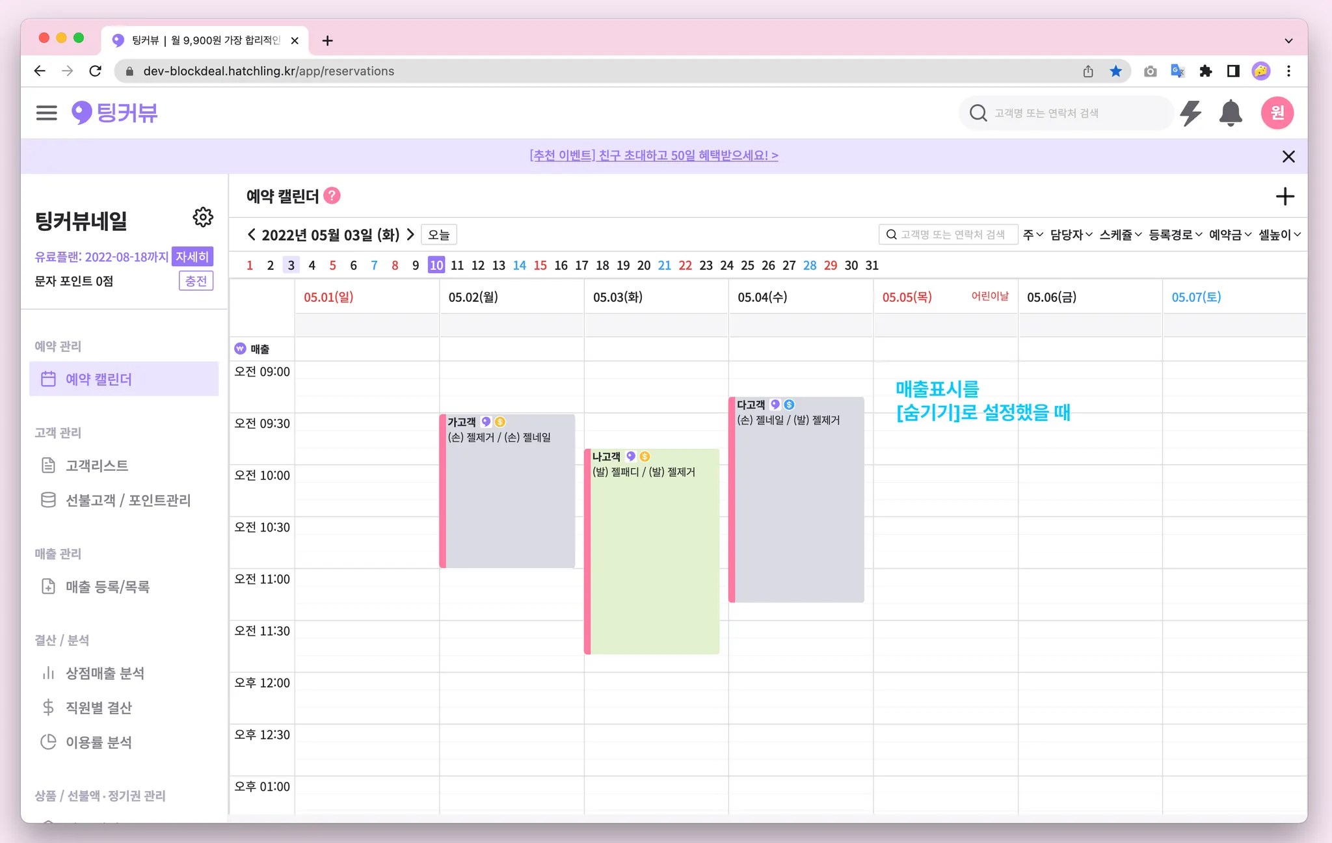Click the 오늘 button

point(439,235)
